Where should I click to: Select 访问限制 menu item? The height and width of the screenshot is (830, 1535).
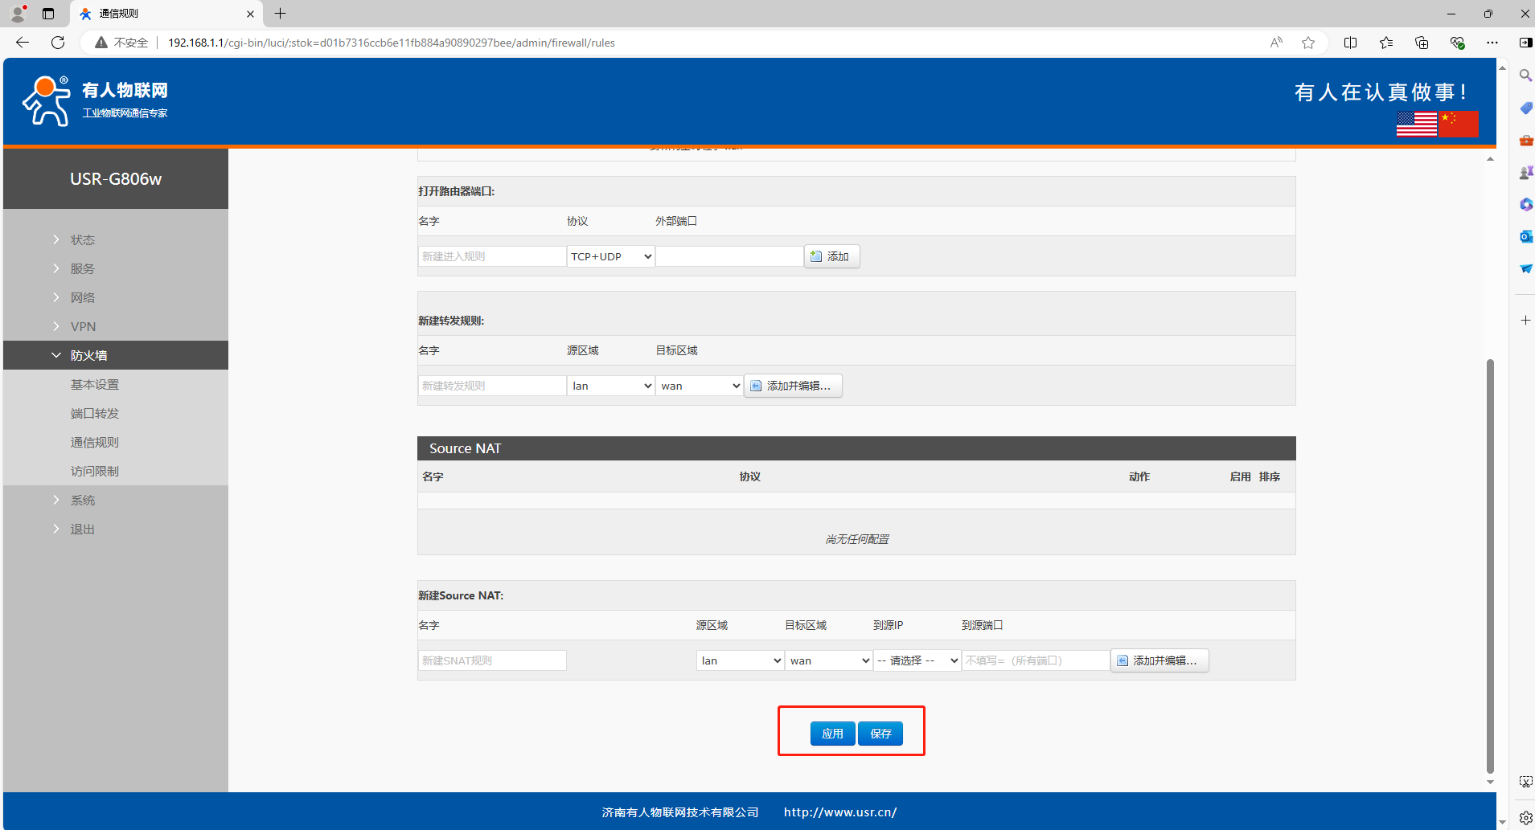click(x=95, y=471)
